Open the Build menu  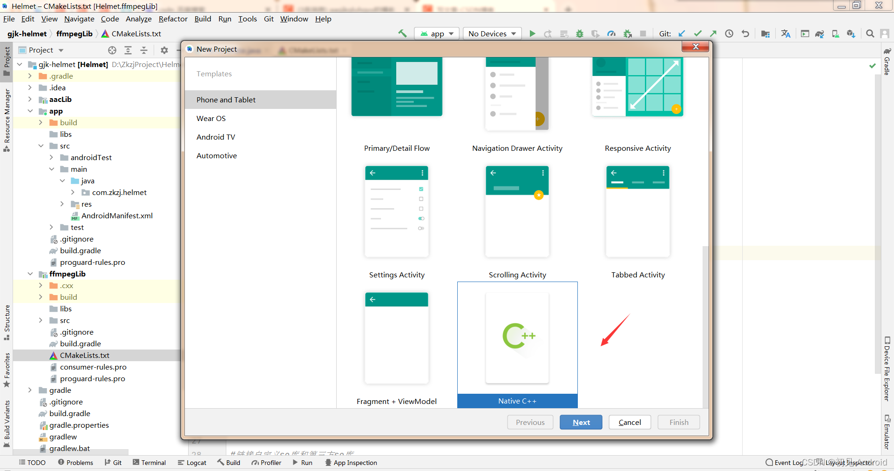click(203, 19)
